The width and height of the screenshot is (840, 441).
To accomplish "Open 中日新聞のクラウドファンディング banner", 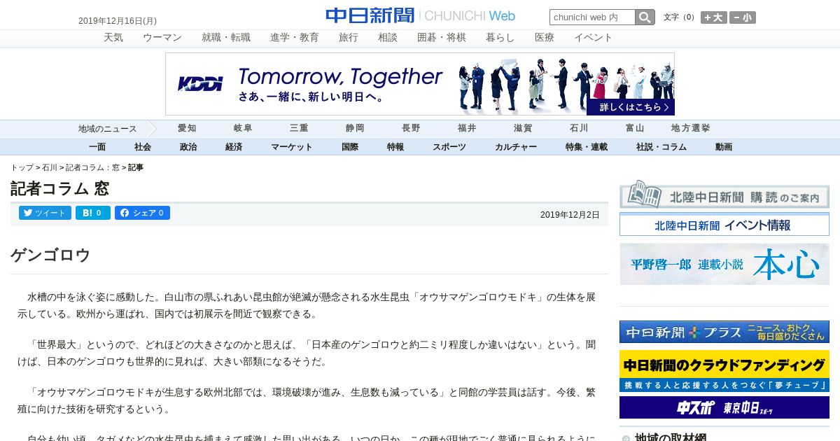I will [724, 371].
